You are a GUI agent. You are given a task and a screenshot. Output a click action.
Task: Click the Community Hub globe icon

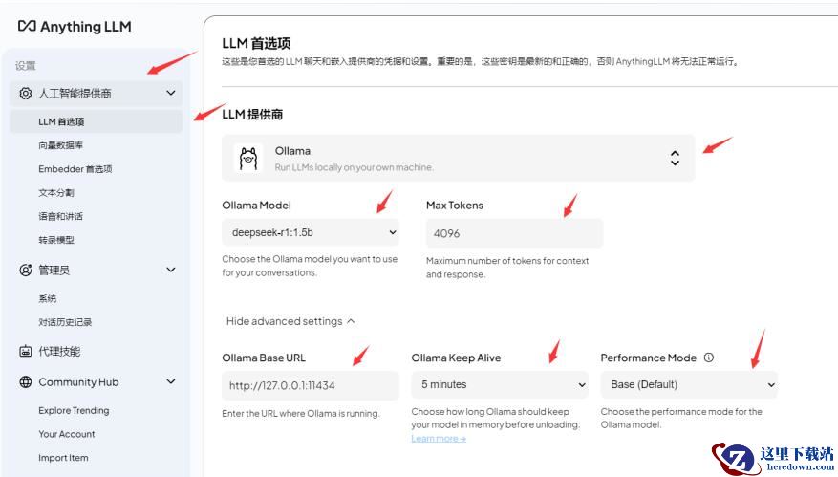(x=25, y=381)
